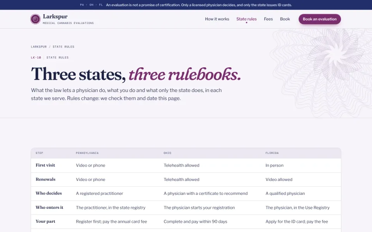Click the STATE RULES breadcrumb item
The height and width of the screenshot is (232, 372).
63,47
